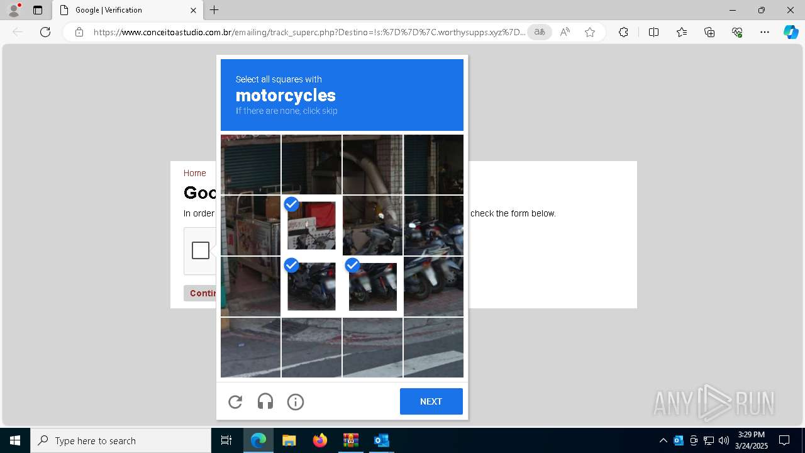Open the Home link
This screenshot has height=453, width=805.
coord(194,173)
